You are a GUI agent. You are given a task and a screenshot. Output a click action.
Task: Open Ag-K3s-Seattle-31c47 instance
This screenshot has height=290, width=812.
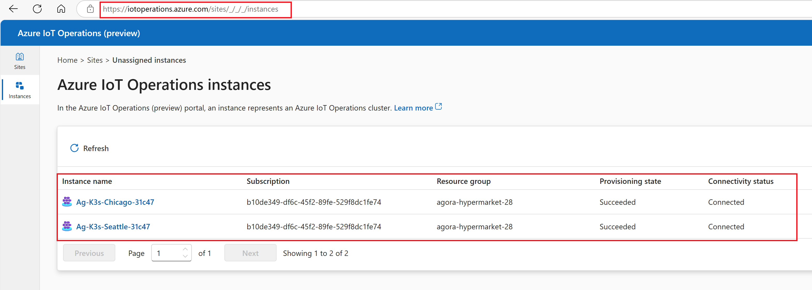click(x=113, y=227)
